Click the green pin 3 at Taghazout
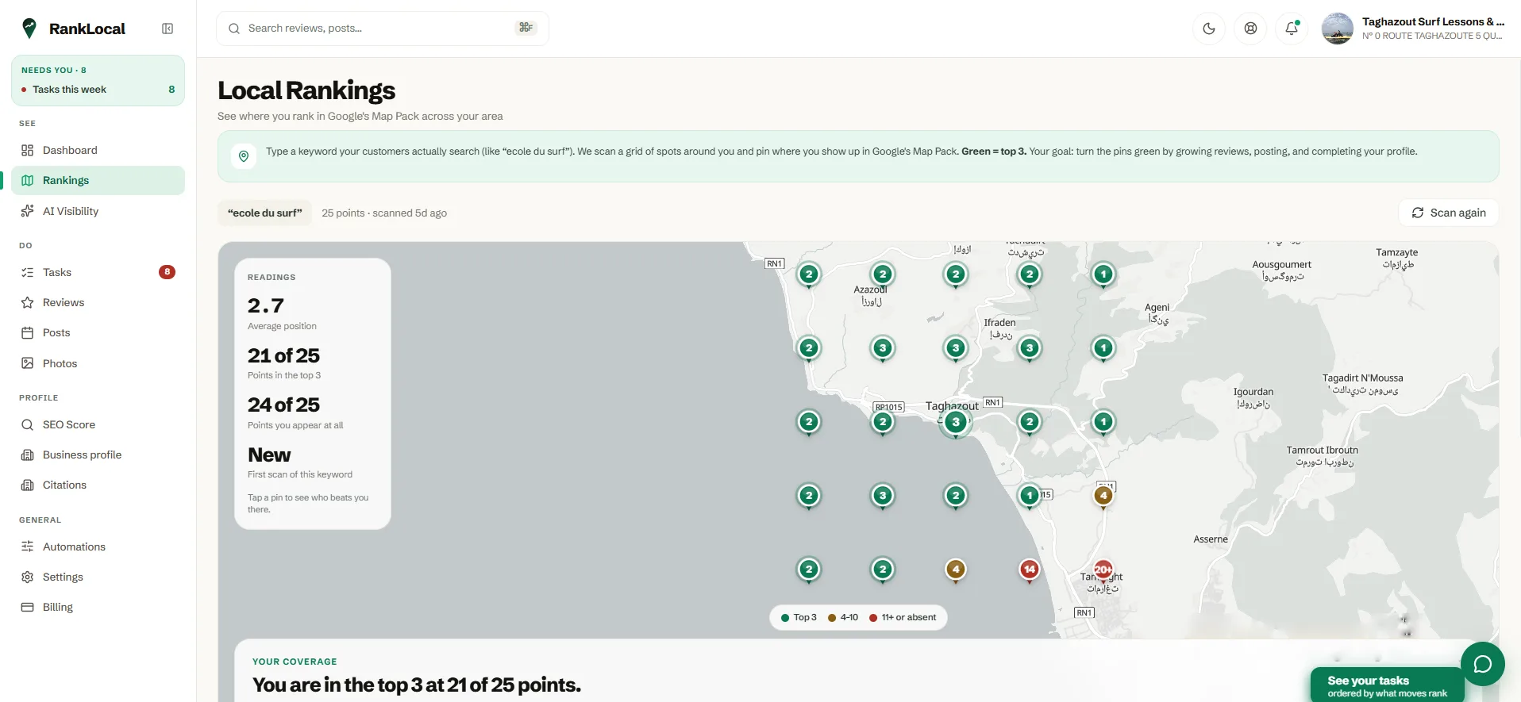 956,423
